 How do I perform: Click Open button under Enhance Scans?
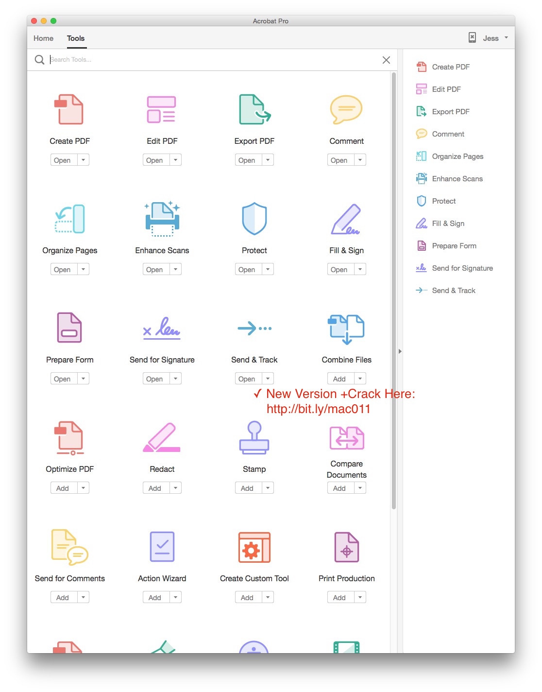pos(156,269)
